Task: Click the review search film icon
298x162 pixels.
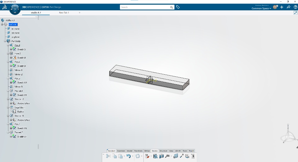Action: (x=155, y=156)
